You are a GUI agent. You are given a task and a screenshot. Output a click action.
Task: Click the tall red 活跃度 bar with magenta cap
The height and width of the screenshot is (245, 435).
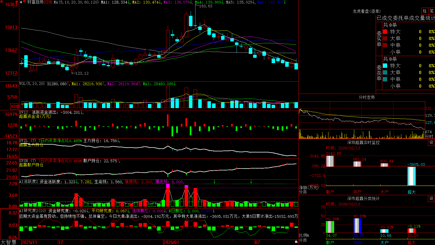[x=168, y=195]
